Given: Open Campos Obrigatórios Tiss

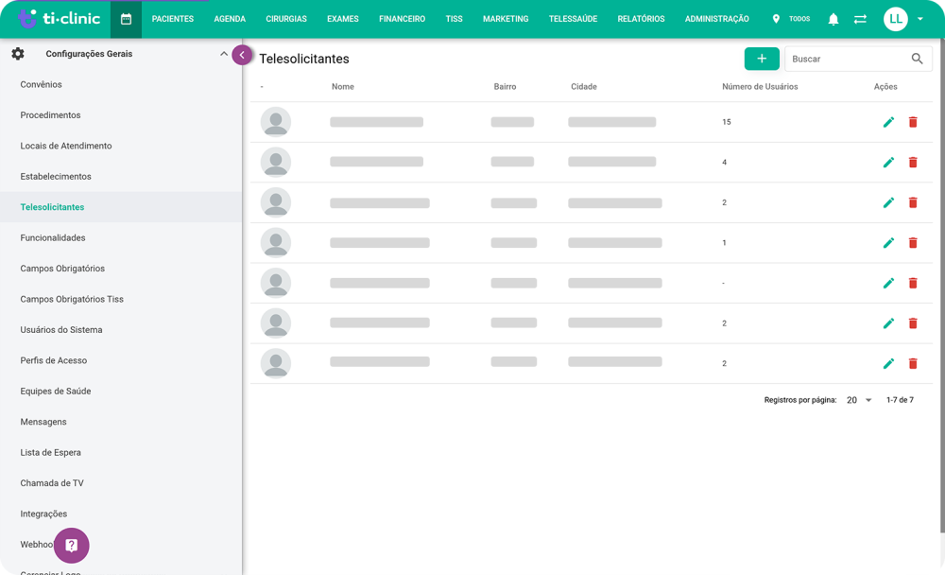Looking at the screenshot, I should [72, 299].
